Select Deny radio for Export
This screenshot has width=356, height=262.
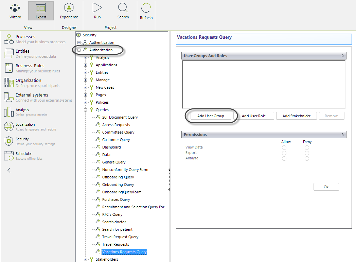(x=307, y=153)
